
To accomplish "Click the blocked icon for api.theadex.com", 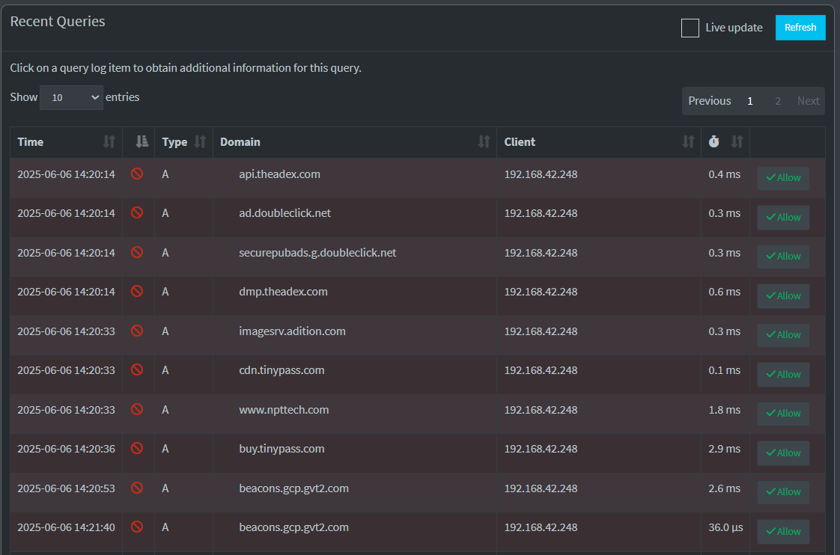I will [137, 174].
